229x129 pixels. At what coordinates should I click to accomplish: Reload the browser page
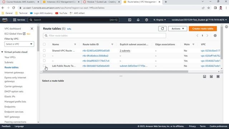click(14, 8)
